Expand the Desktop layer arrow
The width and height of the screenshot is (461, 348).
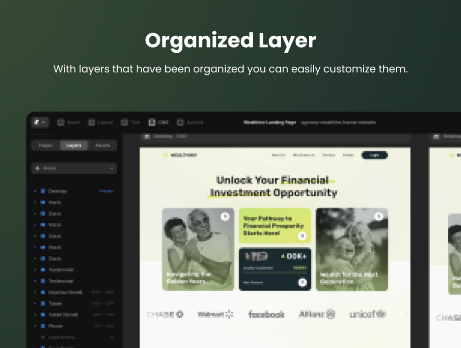pos(35,191)
